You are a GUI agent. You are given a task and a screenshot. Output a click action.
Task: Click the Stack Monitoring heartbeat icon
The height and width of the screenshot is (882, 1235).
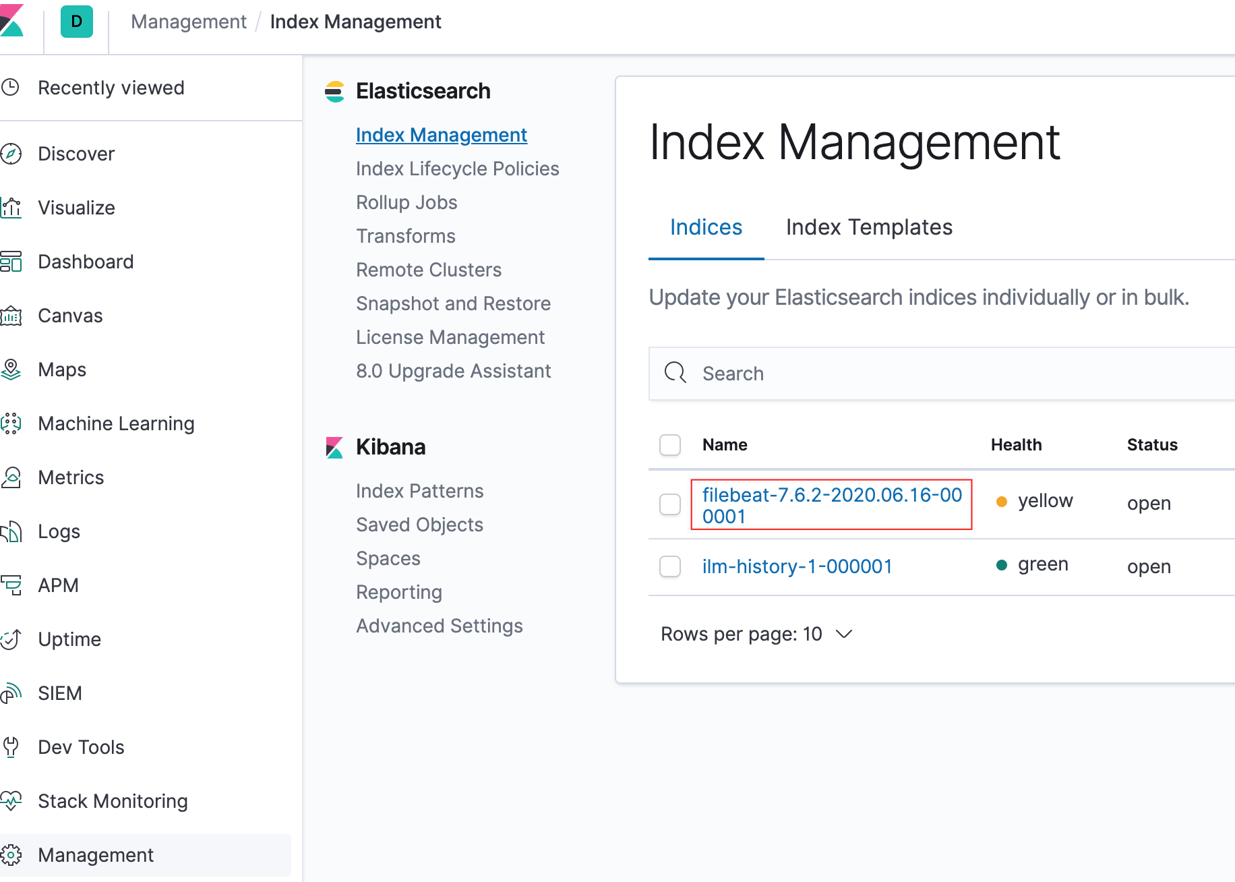11,801
